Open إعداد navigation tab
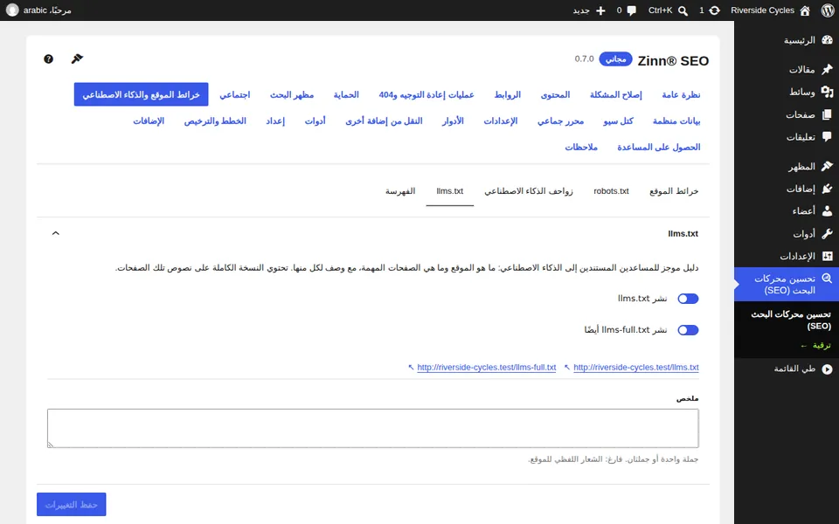Viewport: 839px width, 524px height. pyautogui.click(x=275, y=121)
